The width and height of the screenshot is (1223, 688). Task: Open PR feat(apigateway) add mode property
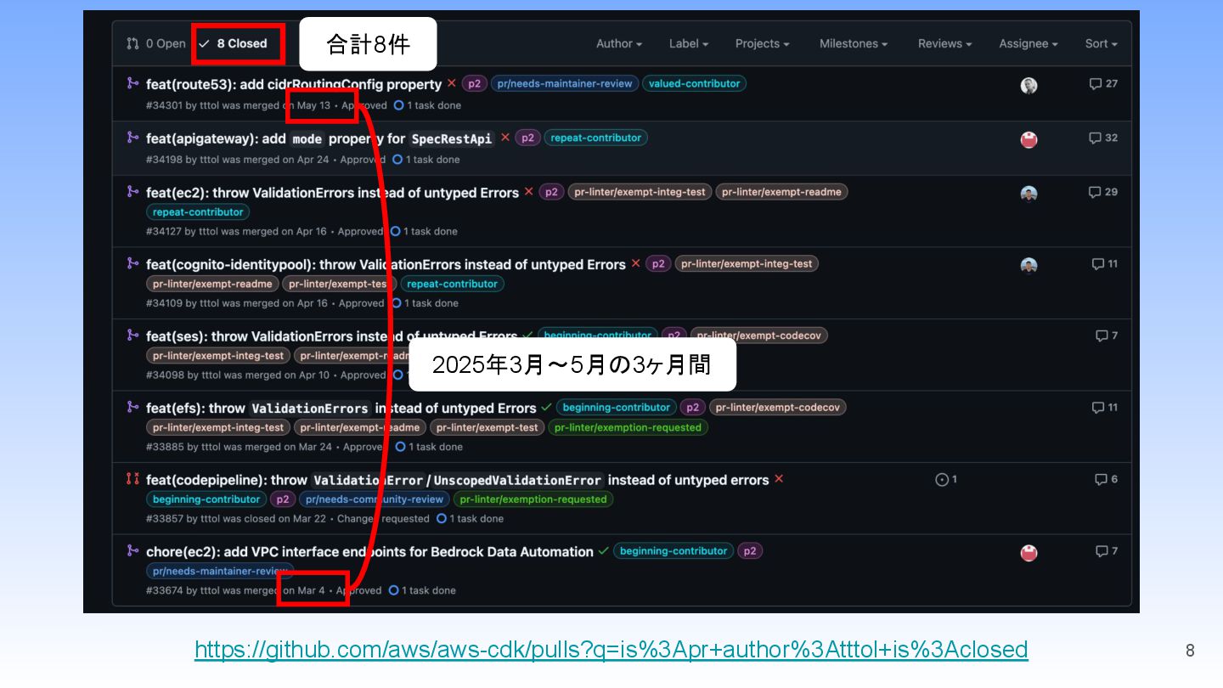pyautogui.click(x=320, y=138)
